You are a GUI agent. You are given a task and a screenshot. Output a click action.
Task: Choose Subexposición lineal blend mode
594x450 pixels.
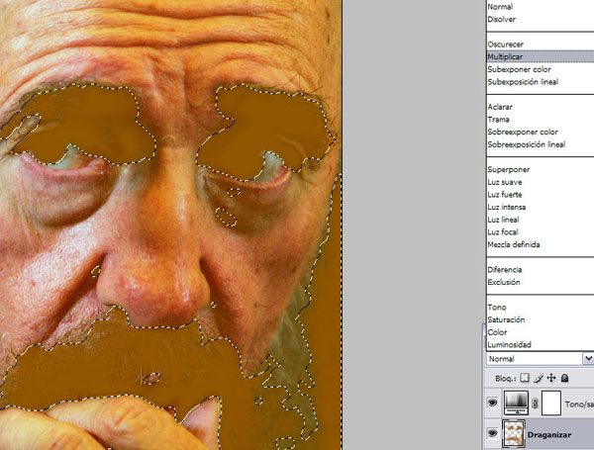click(540, 82)
